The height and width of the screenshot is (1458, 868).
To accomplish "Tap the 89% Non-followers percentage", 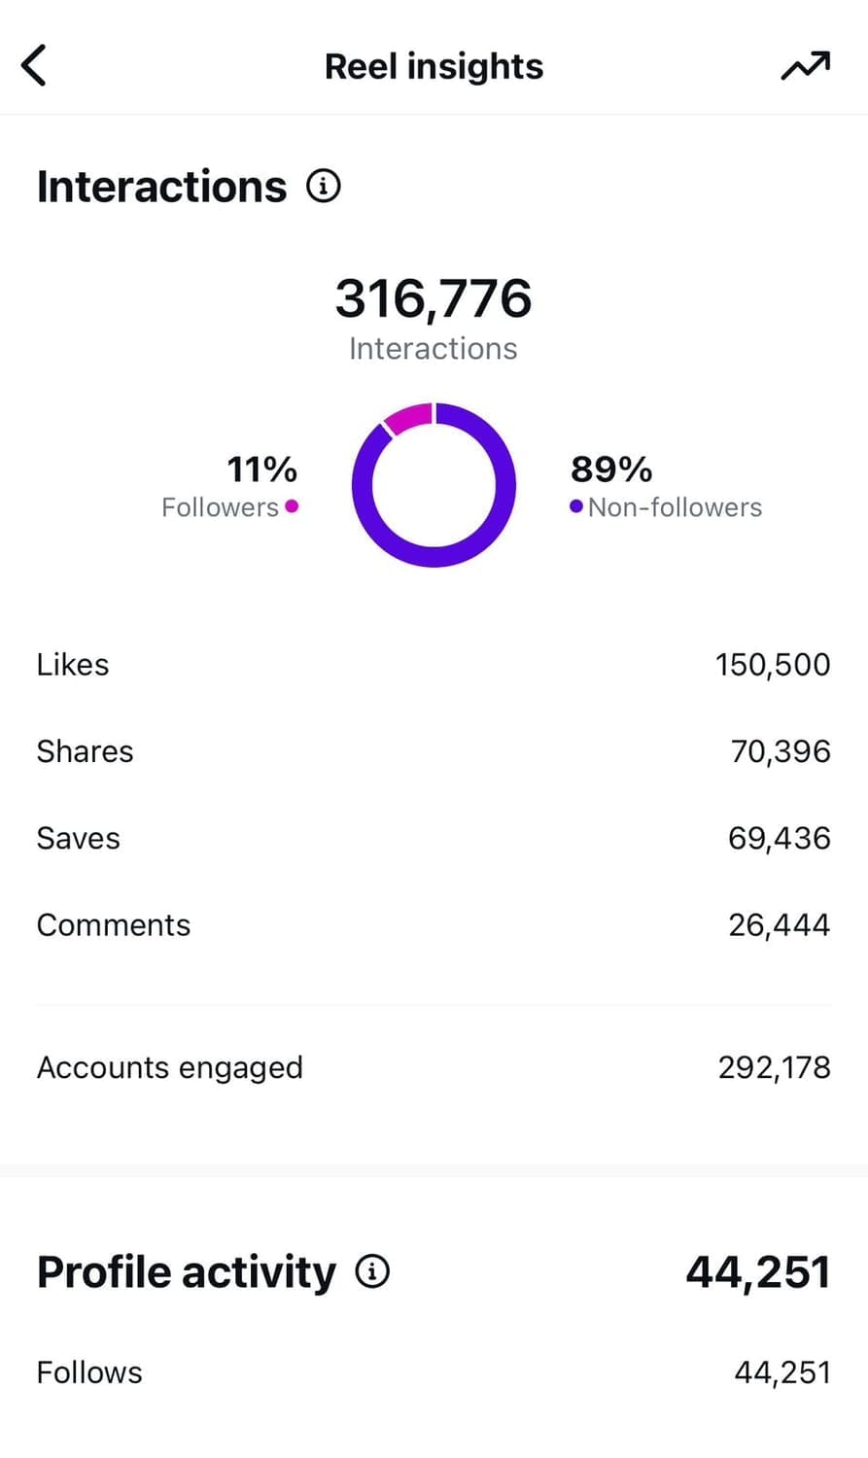I will point(611,469).
